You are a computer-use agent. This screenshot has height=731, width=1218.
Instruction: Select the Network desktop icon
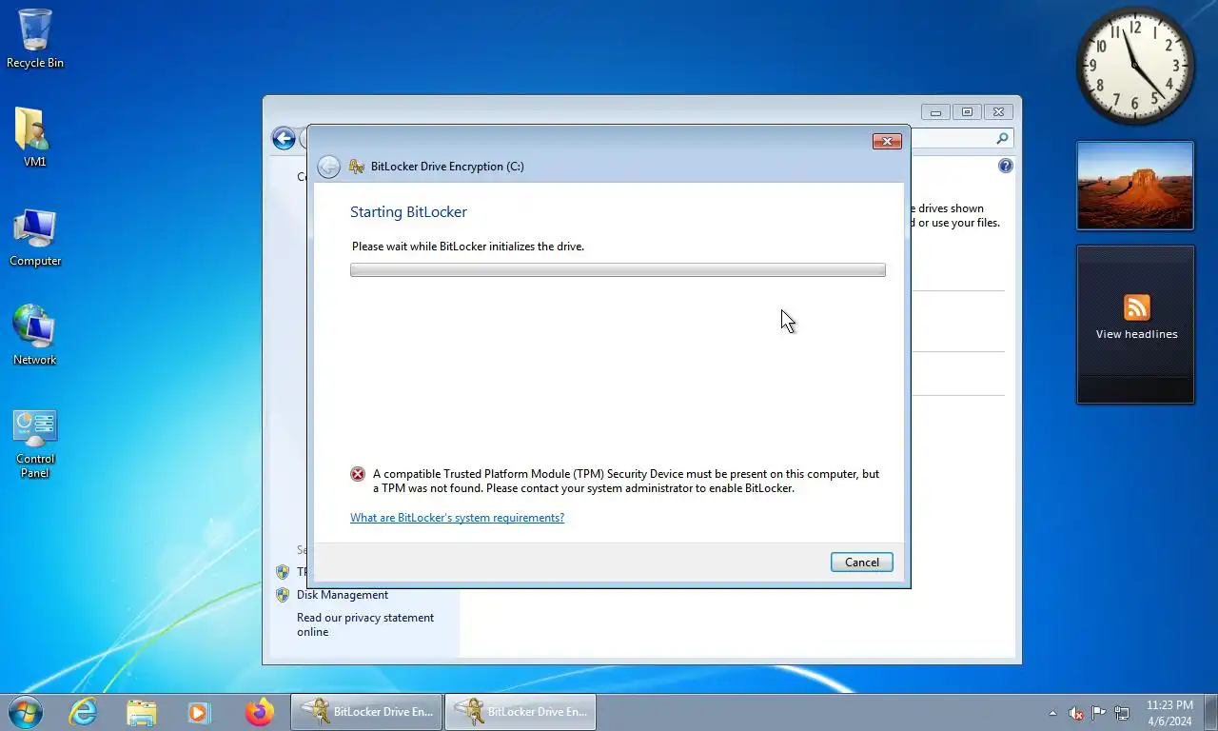[35, 335]
